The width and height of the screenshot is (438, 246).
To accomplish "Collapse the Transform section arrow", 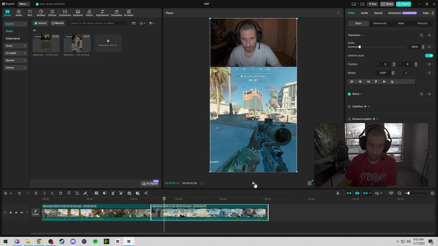I will pos(362,36).
